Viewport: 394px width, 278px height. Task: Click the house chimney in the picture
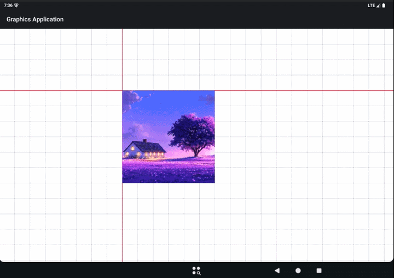[x=144, y=141]
